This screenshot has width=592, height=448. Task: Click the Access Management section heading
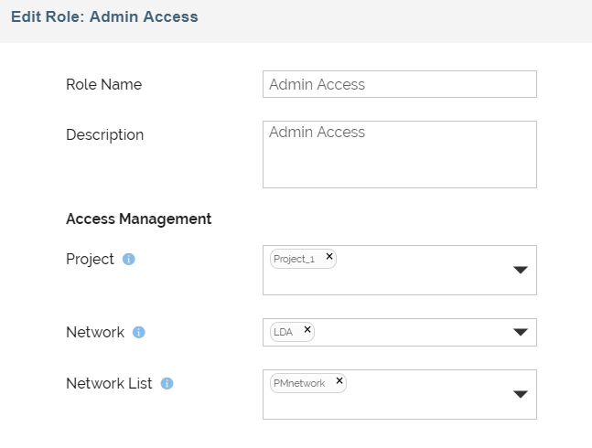(x=138, y=219)
